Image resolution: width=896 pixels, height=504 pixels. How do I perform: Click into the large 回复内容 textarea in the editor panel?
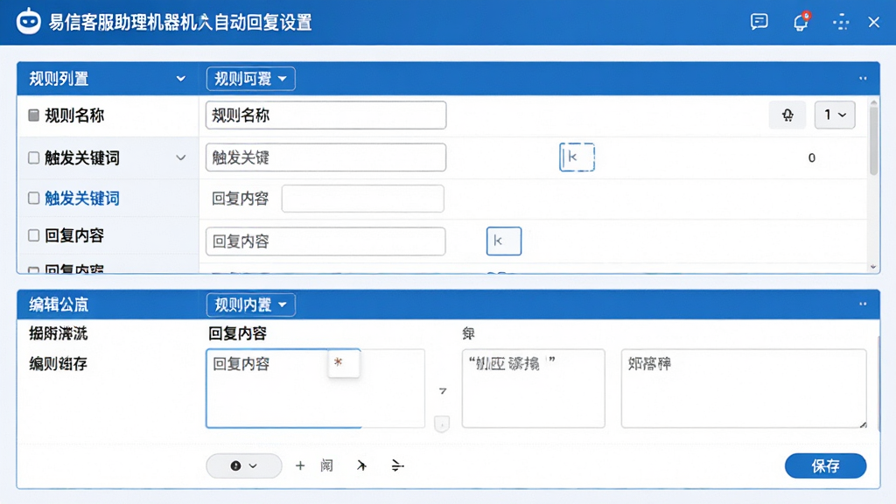[x=315, y=388]
